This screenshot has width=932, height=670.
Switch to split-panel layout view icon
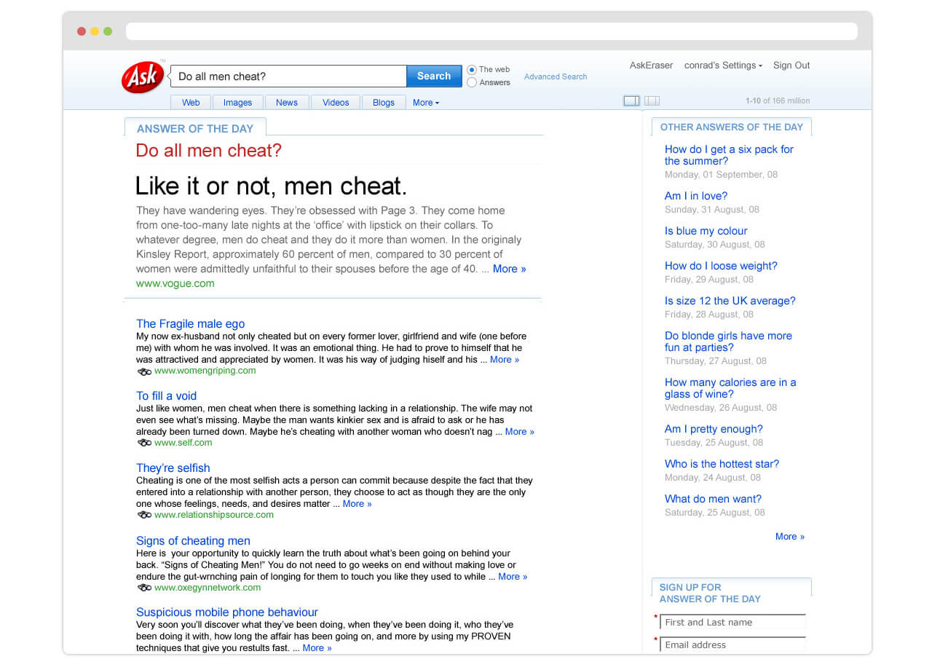(x=652, y=101)
